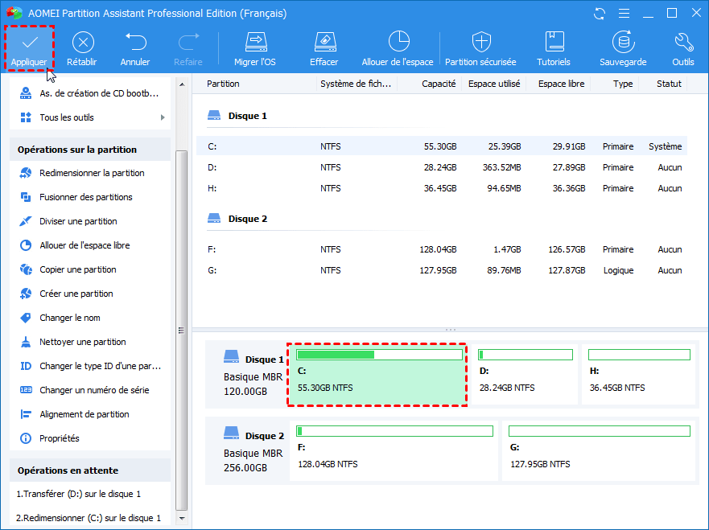
Task: Click the Annuler undo arrow
Action: click(135, 42)
